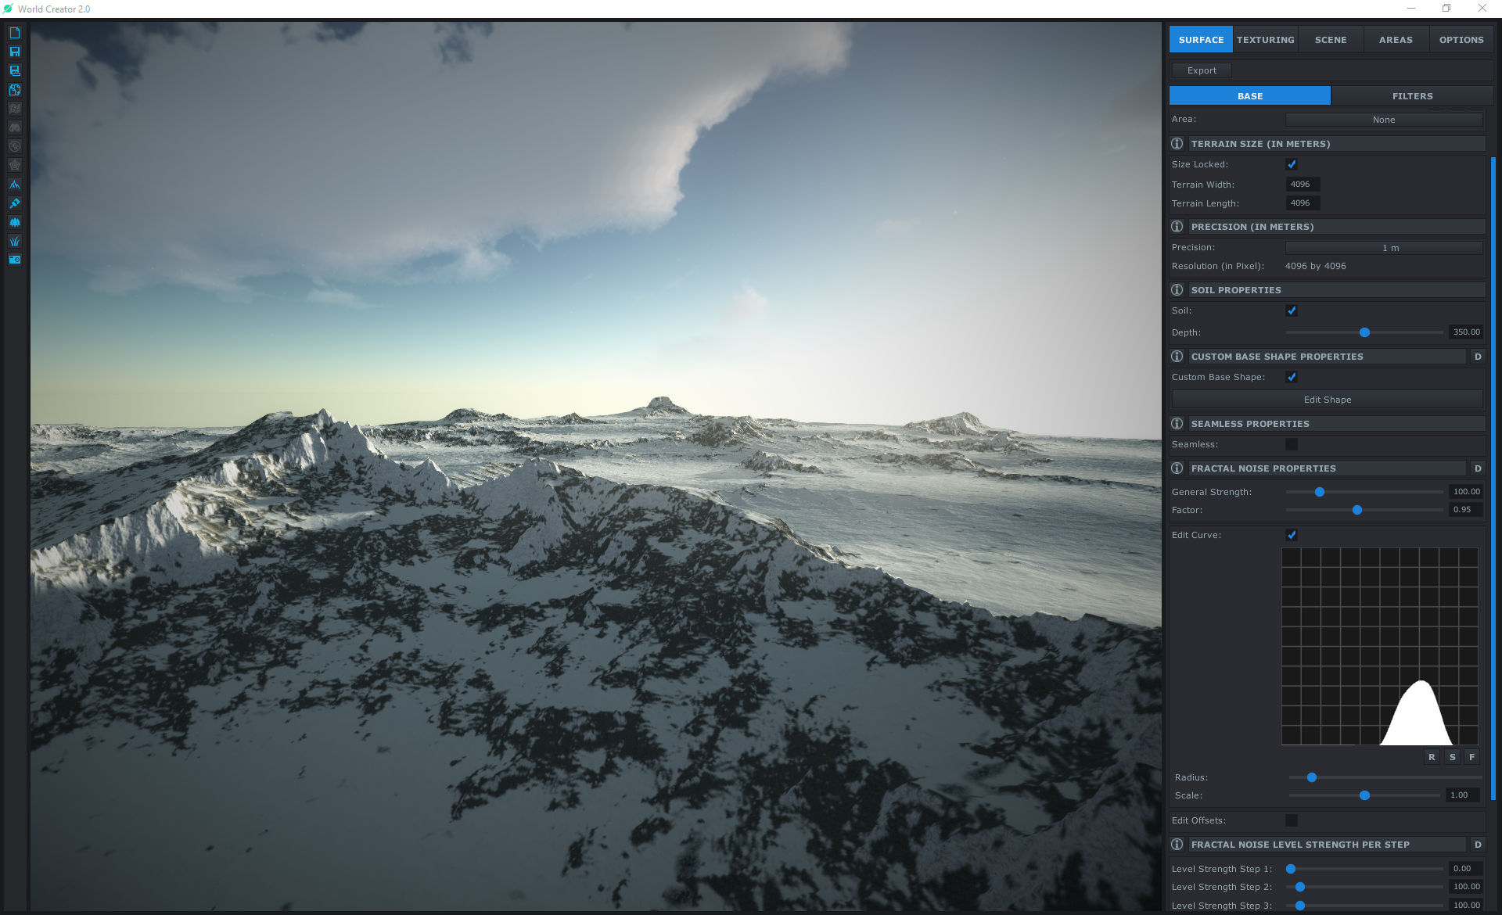Select the grass details icon
Image resolution: width=1502 pixels, height=915 pixels.
14,242
